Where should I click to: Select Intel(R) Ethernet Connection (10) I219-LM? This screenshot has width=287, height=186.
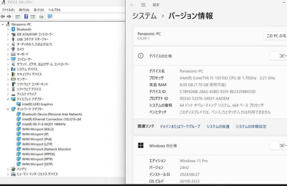click(x=51, y=119)
